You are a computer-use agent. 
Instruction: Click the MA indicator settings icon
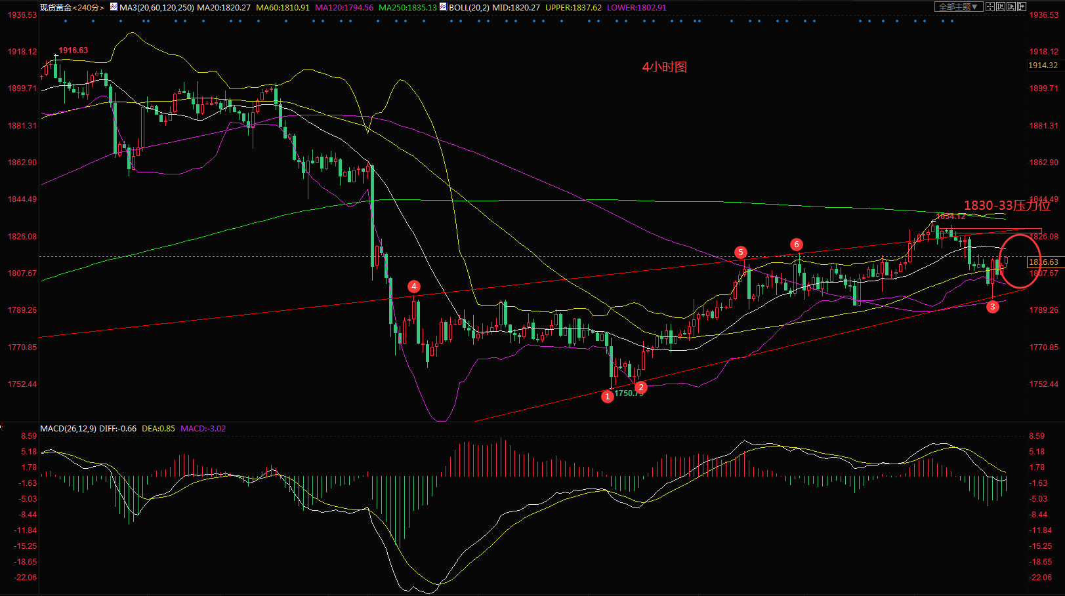click(114, 7)
